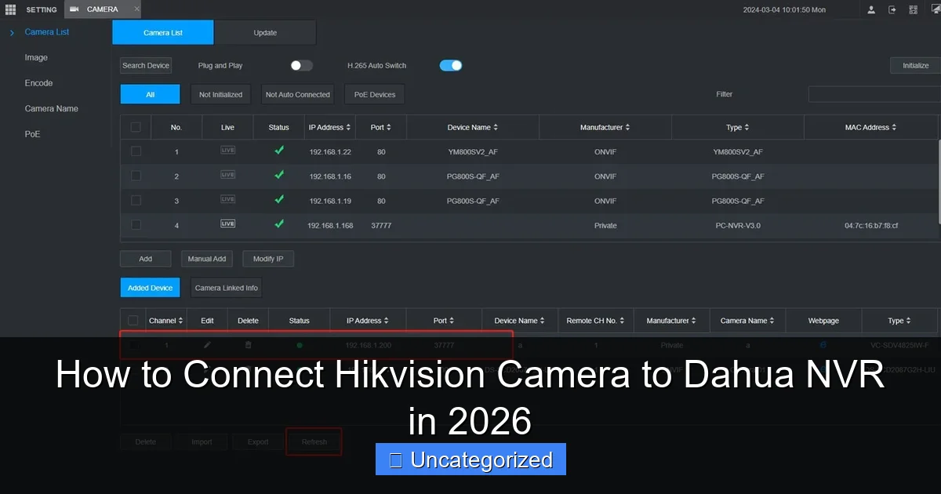Enable the Plug and Play toggle

pos(300,65)
